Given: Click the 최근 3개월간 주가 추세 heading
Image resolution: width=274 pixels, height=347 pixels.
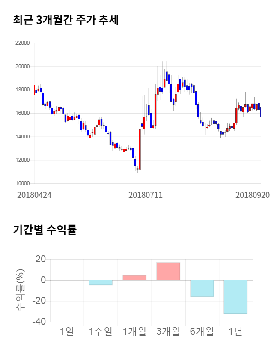Looking at the screenshot, I should [x=66, y=20].
